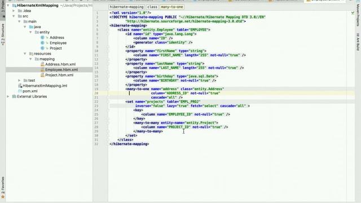Select the hibernate-mapping breadcrumb
This screenshot has width=361, height=203.
126,7
